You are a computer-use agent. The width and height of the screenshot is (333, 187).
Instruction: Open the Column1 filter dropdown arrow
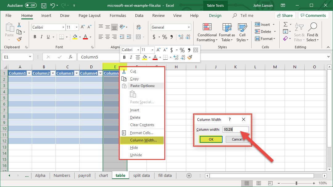point(29,73)
